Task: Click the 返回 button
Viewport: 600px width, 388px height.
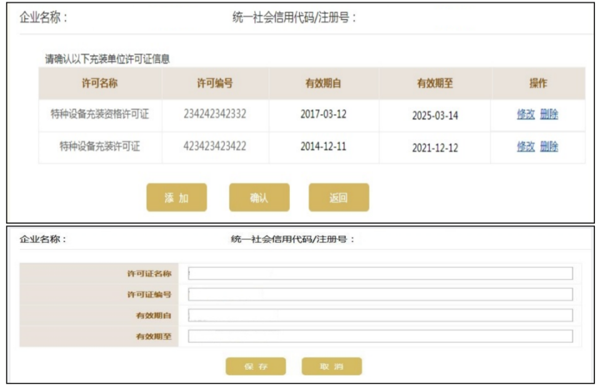Action: tap(339, 197)
